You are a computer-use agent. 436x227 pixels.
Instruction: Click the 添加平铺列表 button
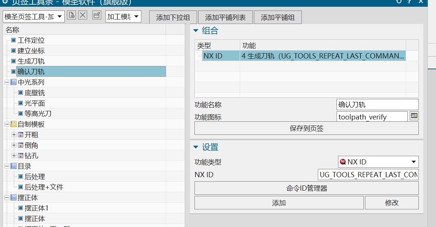[225, 17]
